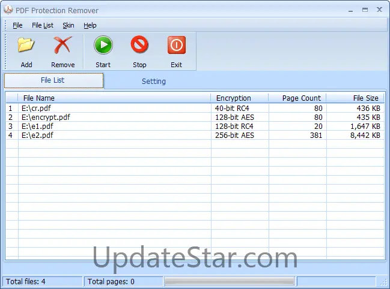Screen dimensions: 390x289
Task: Select the row E:\e2.pdf
Action: pyautogui.click(x=195, y=135)
